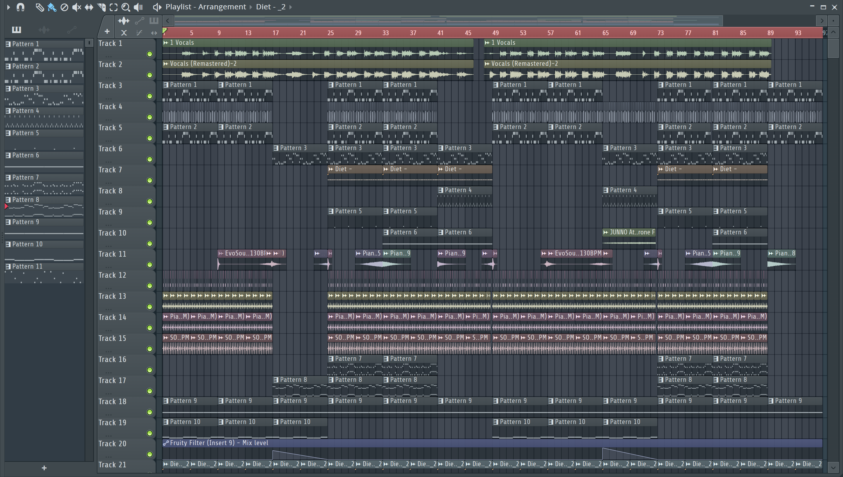Screen dimensions: 843x477
Task: Select Pattern 9 in picker list
Action: pyautogui.click(x=44, y=222)
